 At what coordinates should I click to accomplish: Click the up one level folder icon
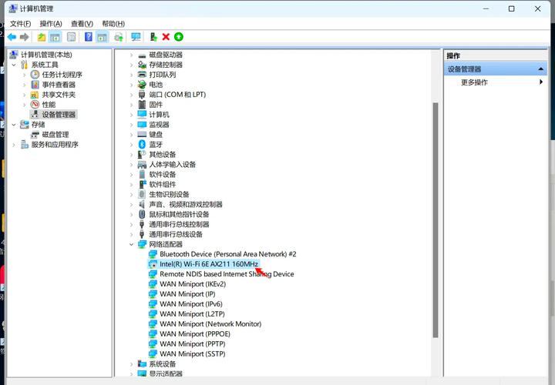[42, 37]
